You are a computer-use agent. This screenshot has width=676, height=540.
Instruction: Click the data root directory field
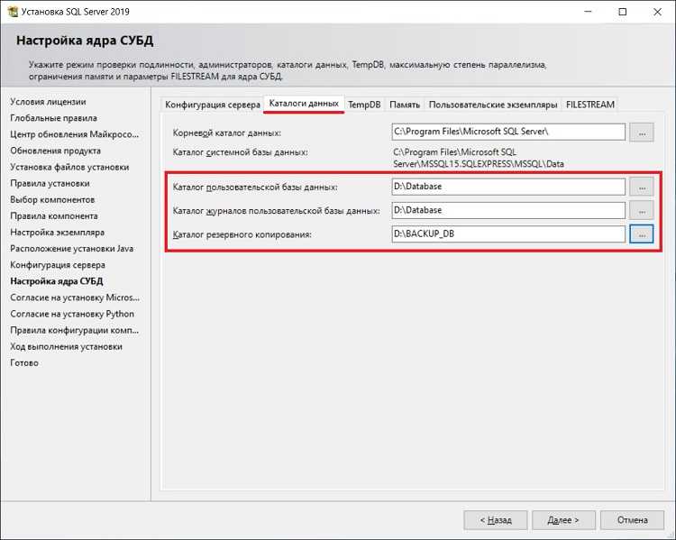pyautogui.click(x=507, y=132)
